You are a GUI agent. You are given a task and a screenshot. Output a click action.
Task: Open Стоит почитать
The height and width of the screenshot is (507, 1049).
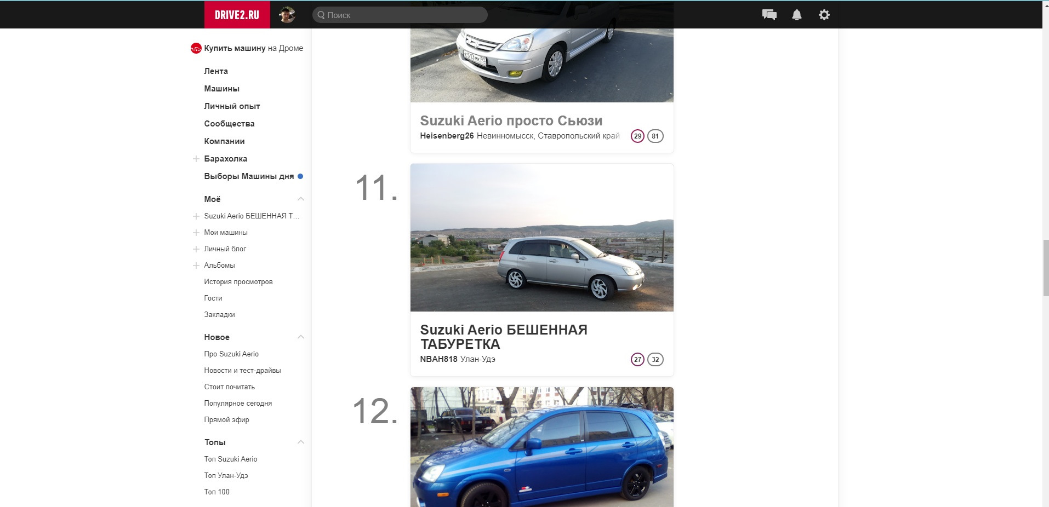[229, 387]
